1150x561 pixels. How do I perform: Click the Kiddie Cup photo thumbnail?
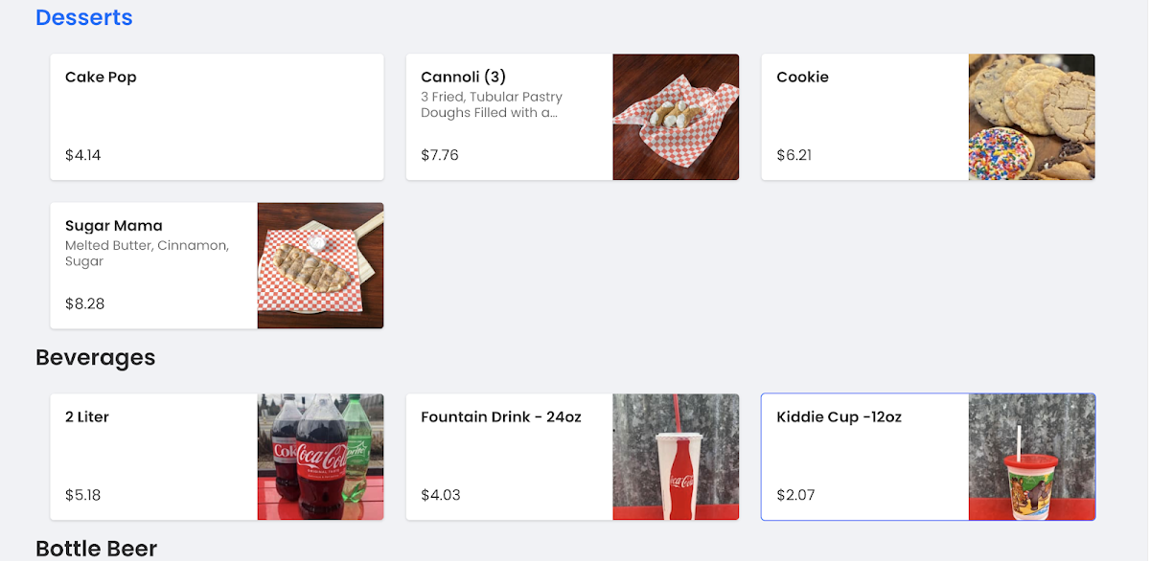coord(1031,457)
